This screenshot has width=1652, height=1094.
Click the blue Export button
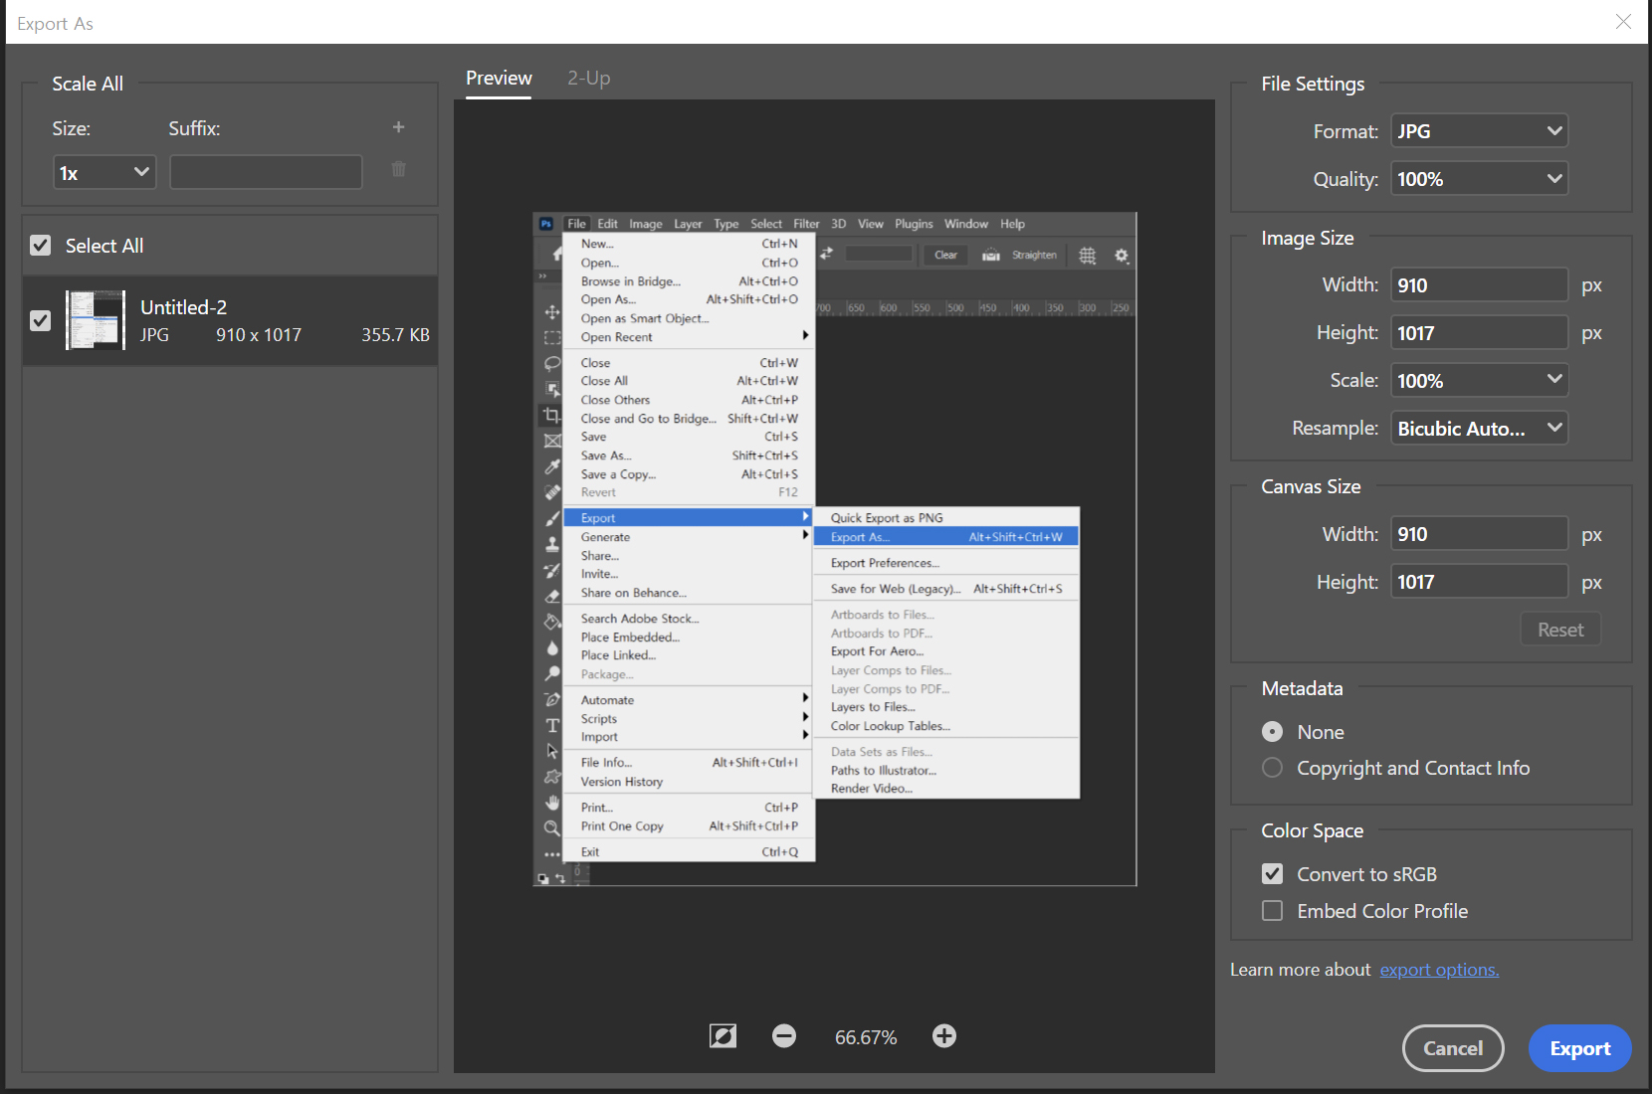click(x=1580, y=1048)
